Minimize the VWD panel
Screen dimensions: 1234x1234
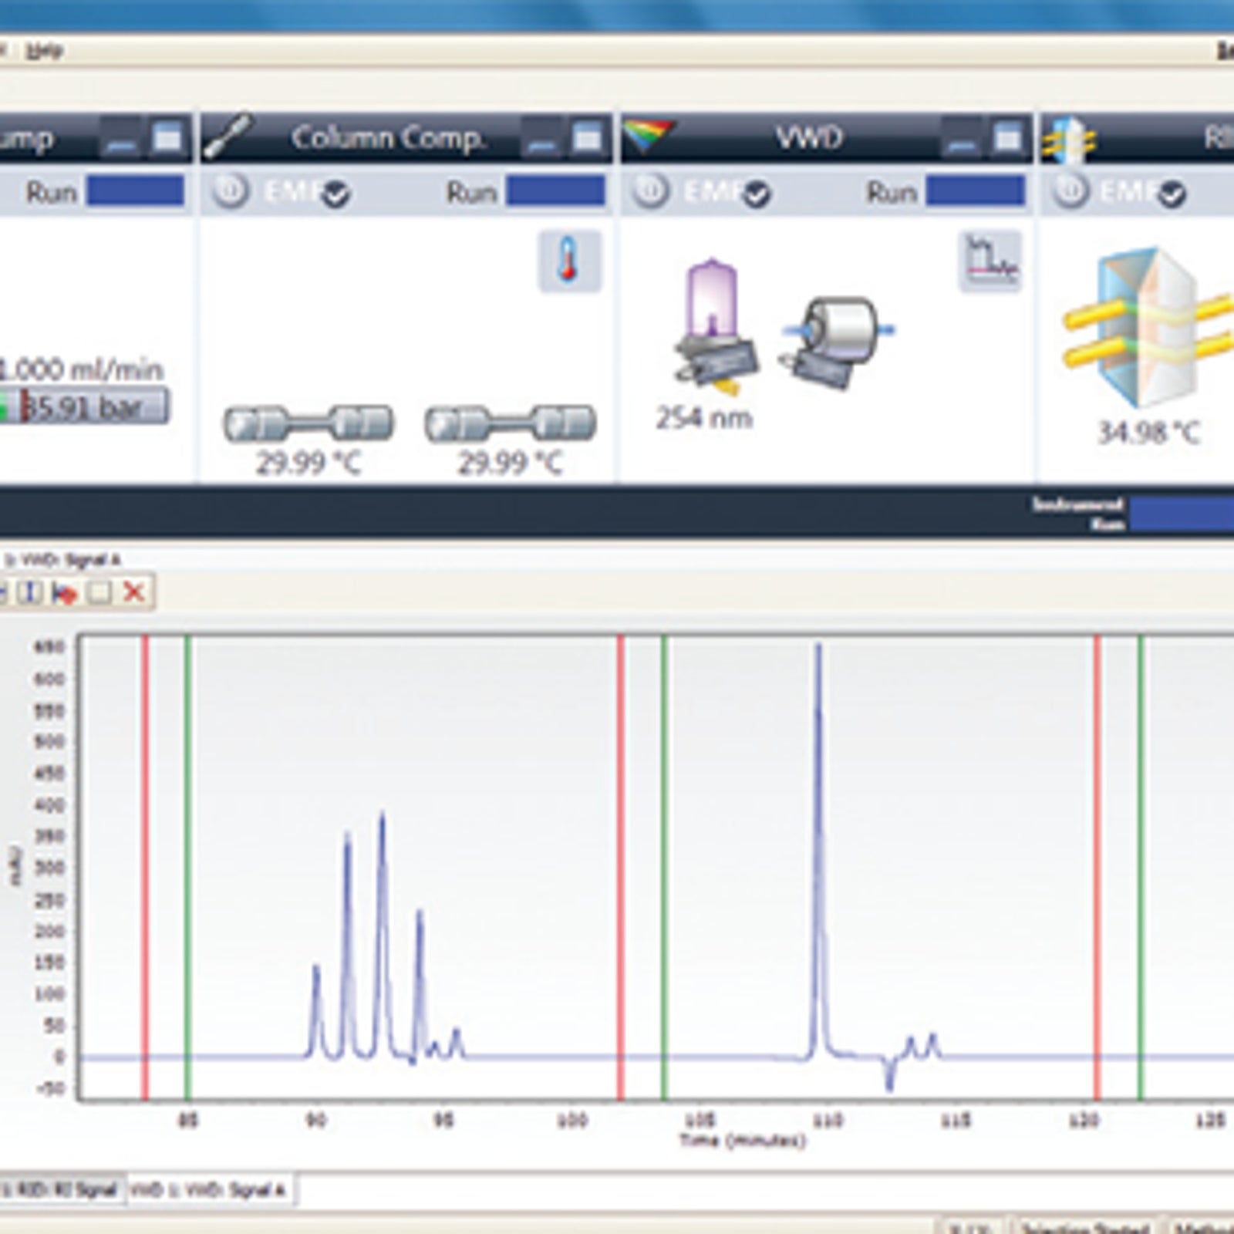click(x=961, y=139)
